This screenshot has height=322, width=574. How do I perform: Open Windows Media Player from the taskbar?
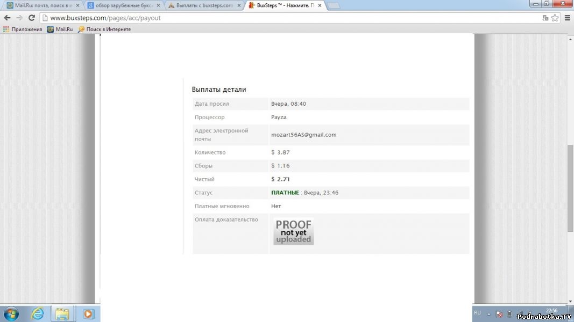tap(88, 313)
